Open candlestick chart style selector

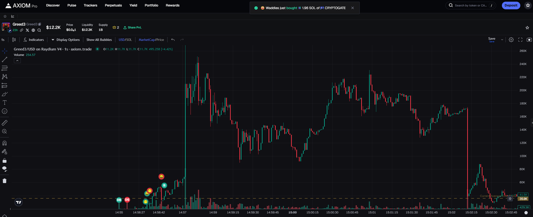(x=14, y=39)
